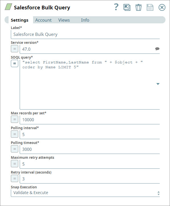Click the Label input field
This screenshot has height=206, width=170.
pyautogui.click(x=85, y=34)
